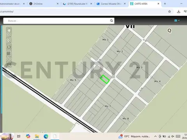Viewport: 187px width, 140px height.
Task: Select the line measure tool
Action: (9, 59)
